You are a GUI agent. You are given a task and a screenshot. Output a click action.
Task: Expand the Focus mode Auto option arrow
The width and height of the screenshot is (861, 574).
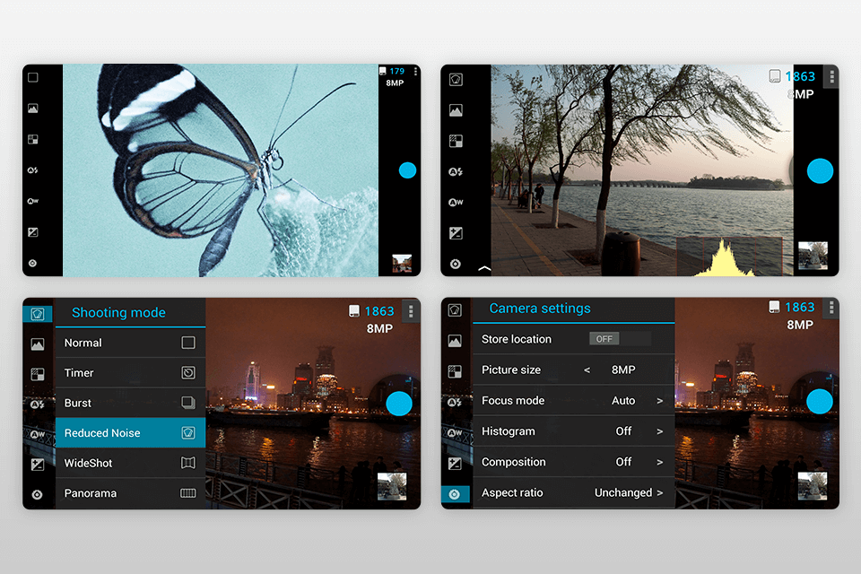pyautogui.click(x=659, y=401)
